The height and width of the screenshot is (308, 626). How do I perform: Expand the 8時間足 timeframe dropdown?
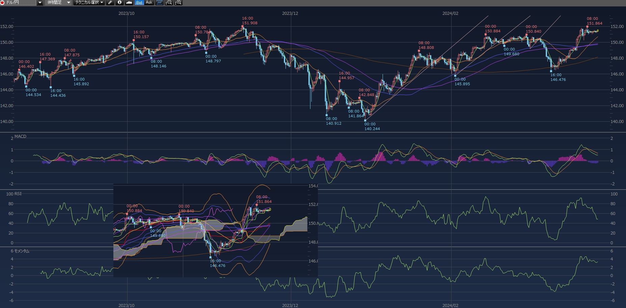(x=69, y=2)
